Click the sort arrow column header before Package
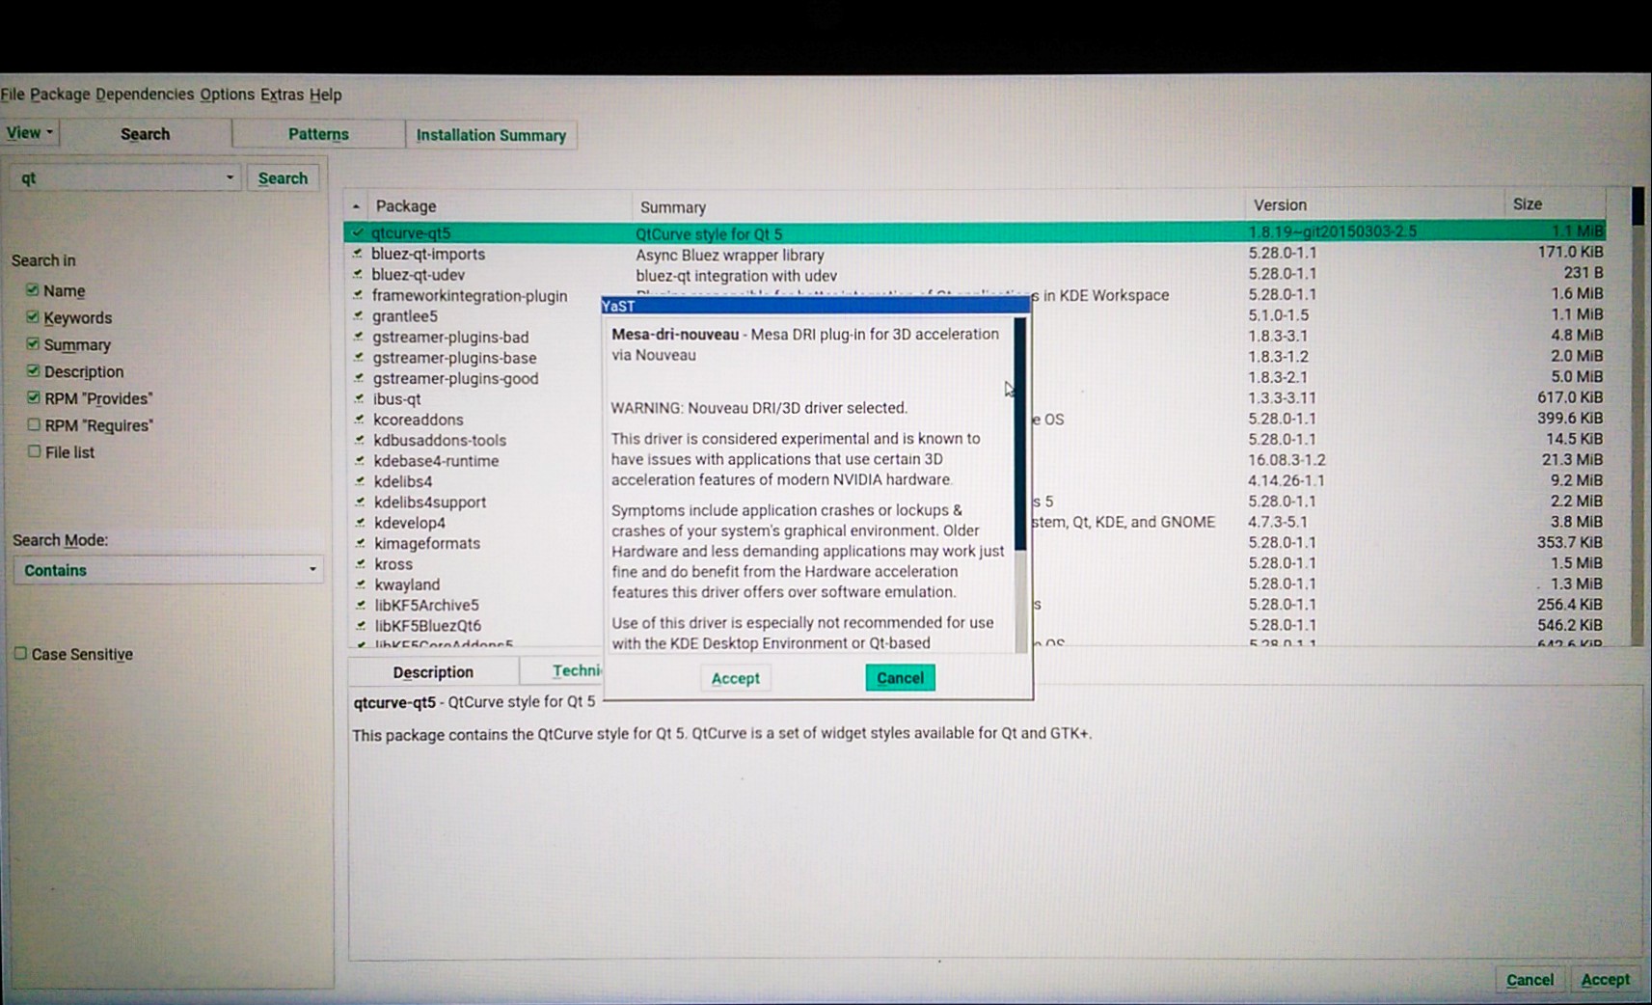1652x1005 pixels. tap(356, 206)
